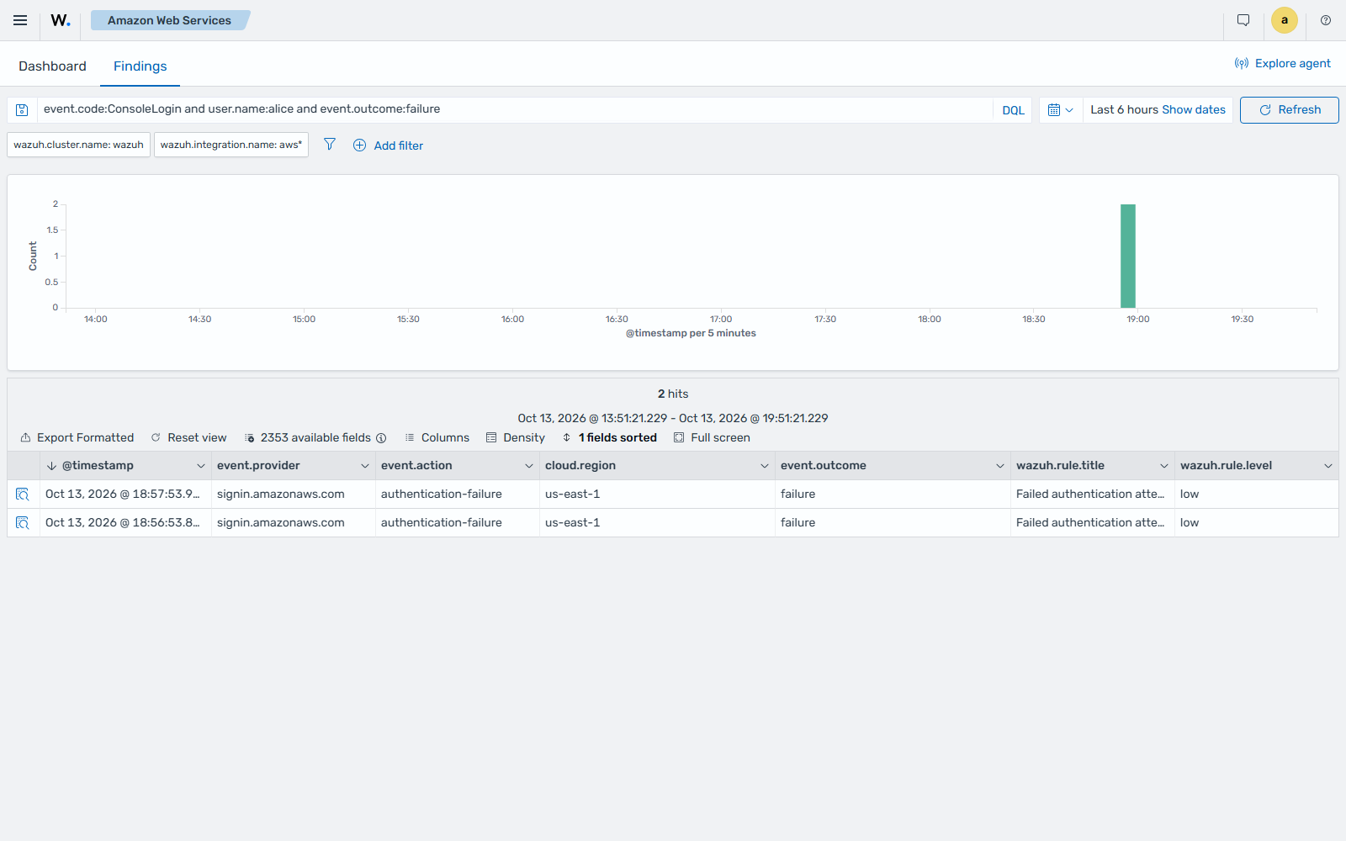Click Add filter

coord(388,145)
